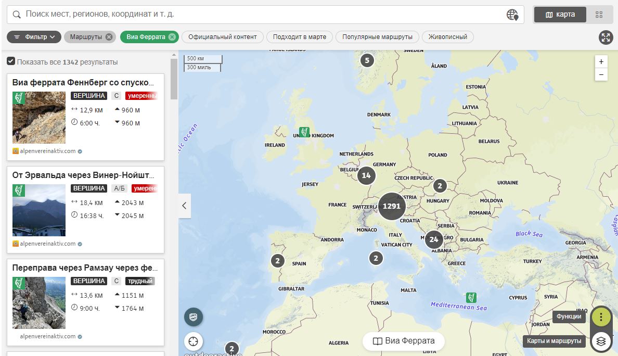Click the Карты и маршруты label
Viewport: 618px width, 356px height.
[554, 341]
